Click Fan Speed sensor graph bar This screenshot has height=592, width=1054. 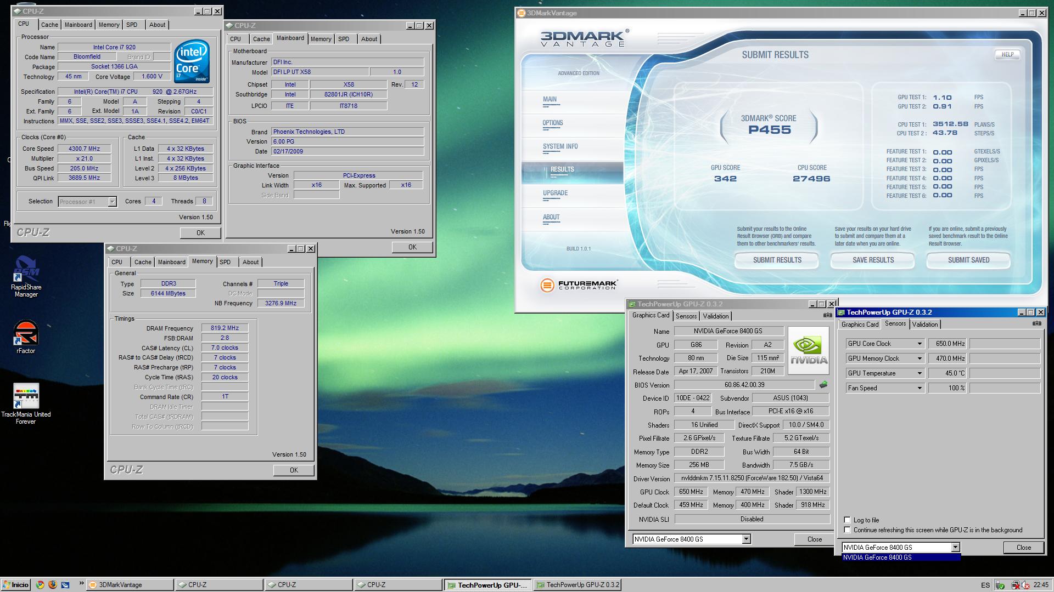pyautogui.click(x=1005, y=388)
